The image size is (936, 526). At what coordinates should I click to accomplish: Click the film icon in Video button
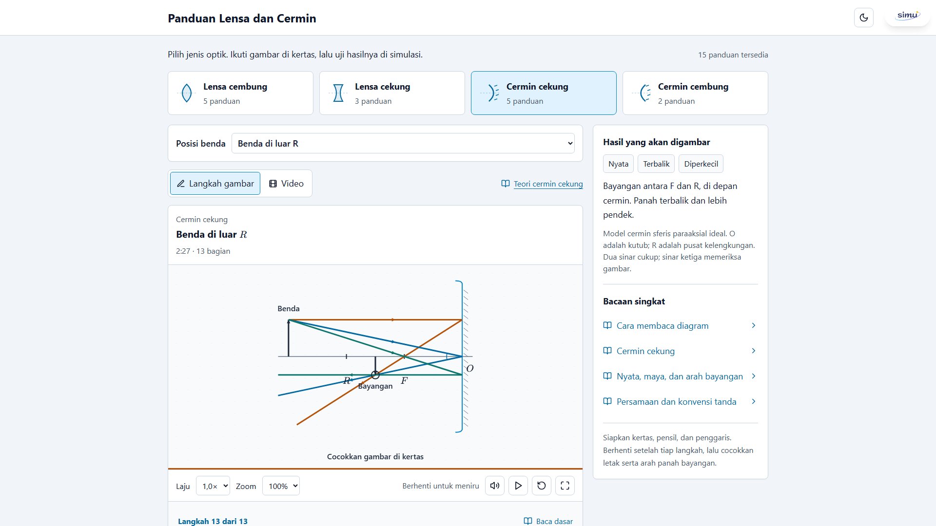tap(273, 184)
